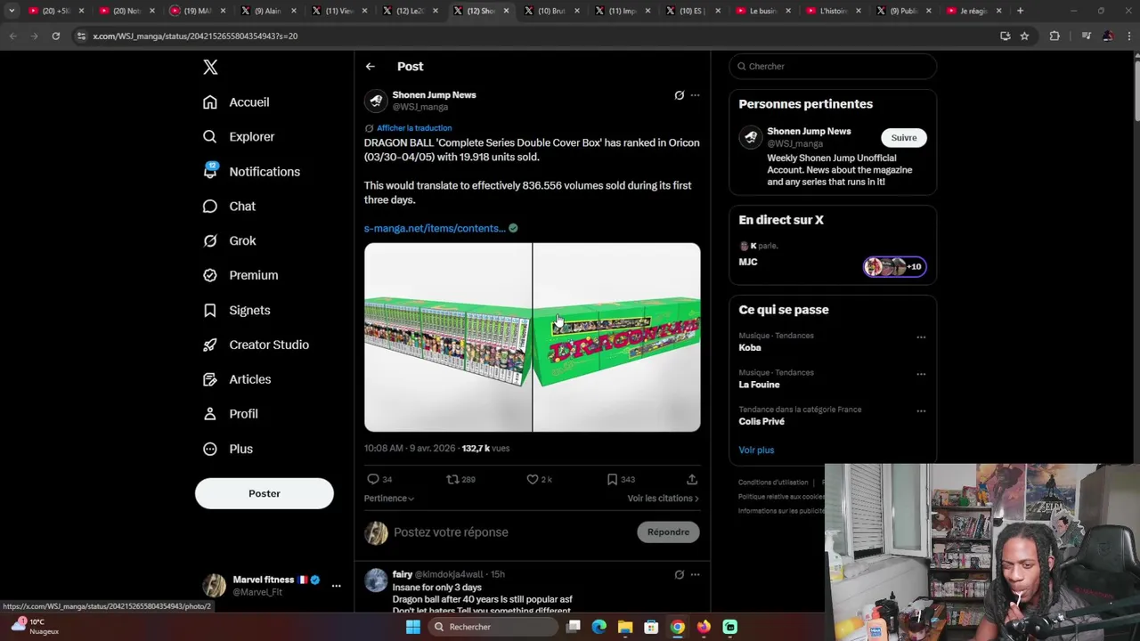
Task: Switch to the Je réagis tab
Action: pos(974,11)
